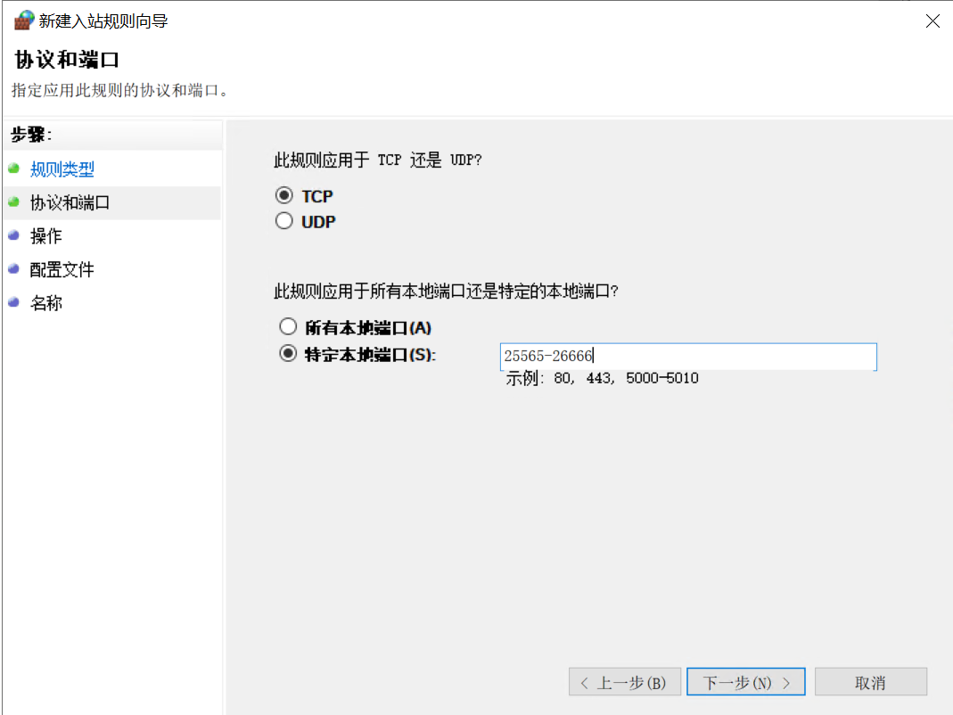Click the firewall wizard icon in title bar
This screenshot has width=953, height=715.
coord(24,21)
